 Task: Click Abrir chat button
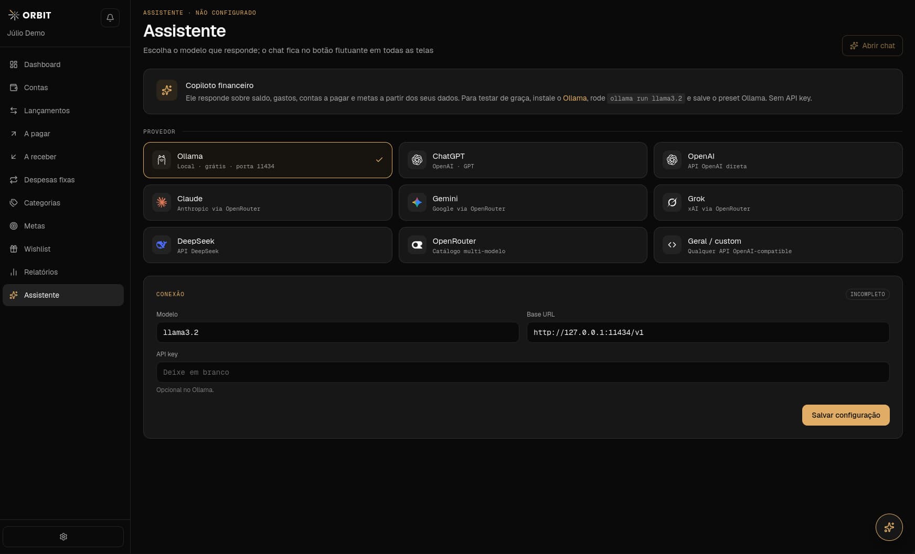coord(872,46)
